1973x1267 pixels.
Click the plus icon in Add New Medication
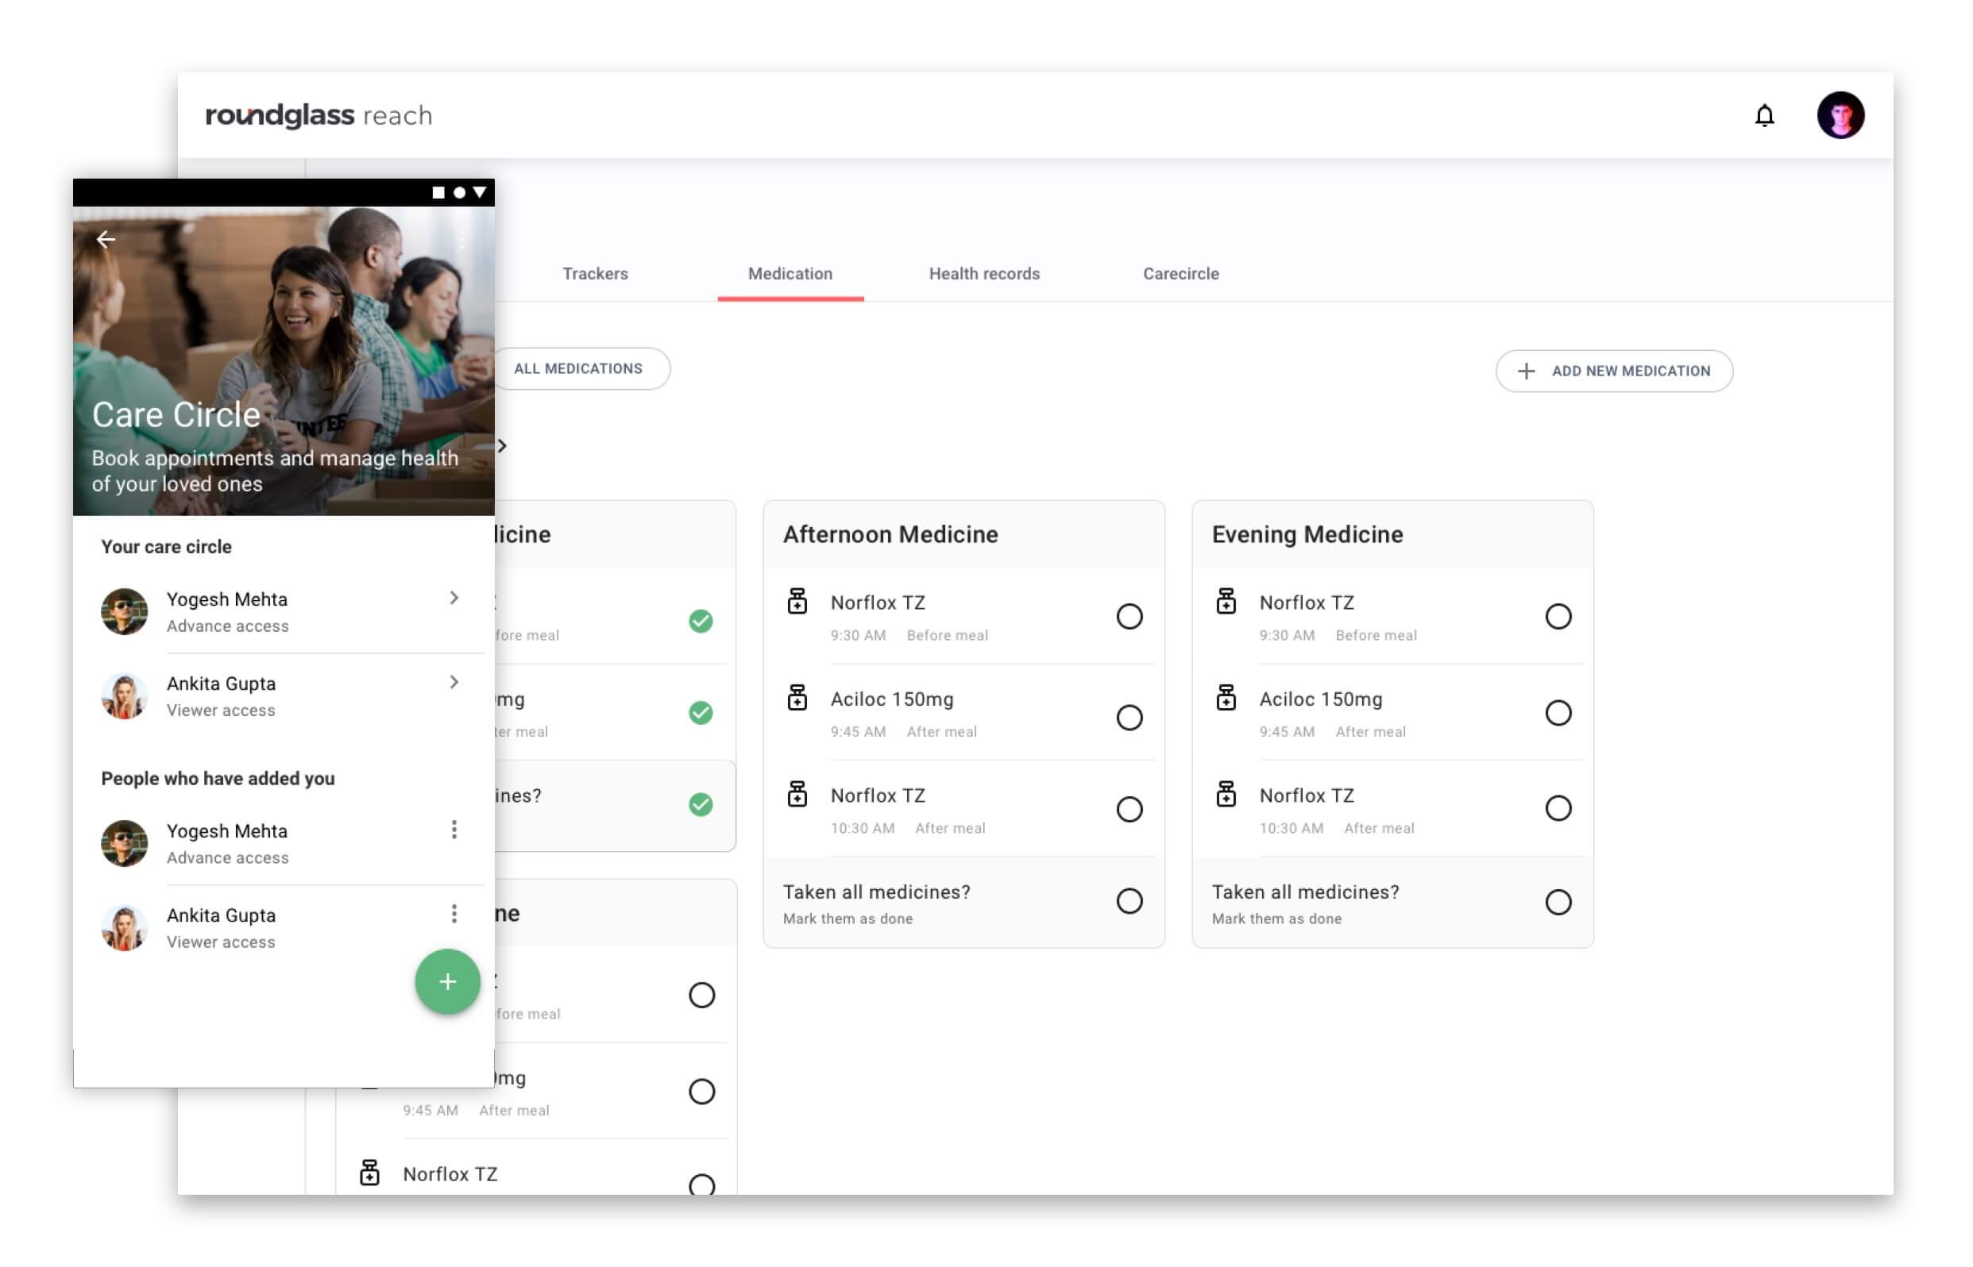tap(1525, 371)
